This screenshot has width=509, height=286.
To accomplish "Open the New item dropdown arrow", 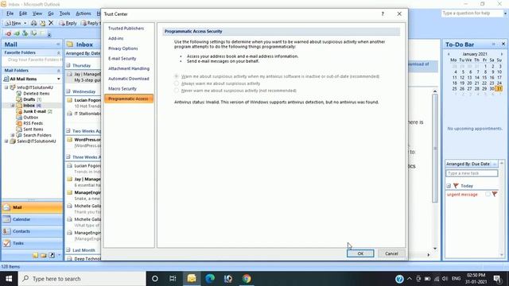I will click(x=25, y=23).
